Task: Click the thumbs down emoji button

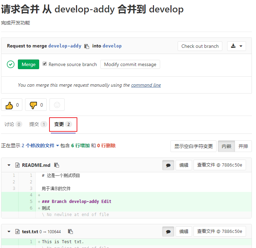Action: [36, 105]
